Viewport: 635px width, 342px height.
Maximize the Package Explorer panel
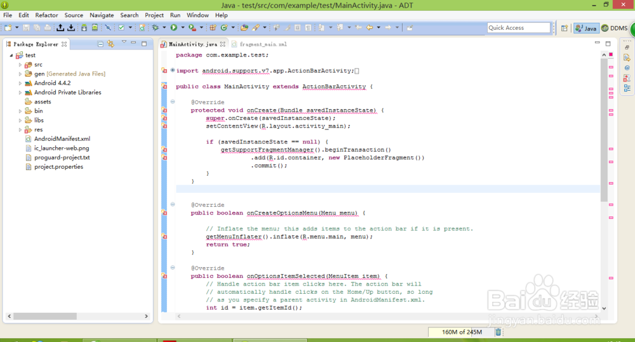tap(144, 43)
